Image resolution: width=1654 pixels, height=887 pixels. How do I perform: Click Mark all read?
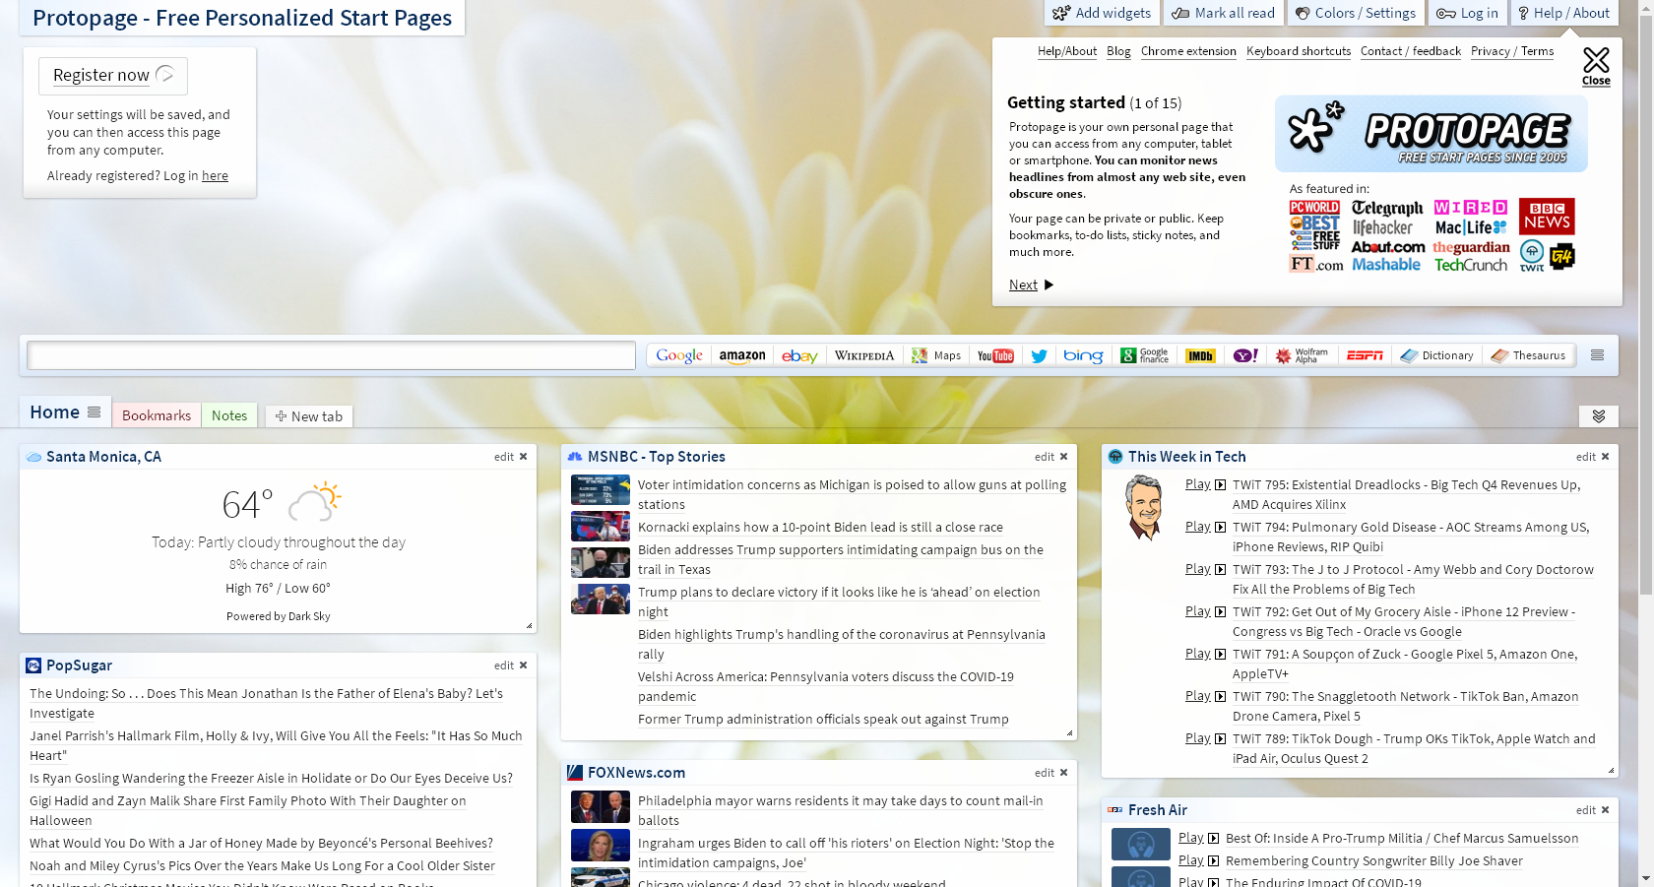(x=1224, y=13)
